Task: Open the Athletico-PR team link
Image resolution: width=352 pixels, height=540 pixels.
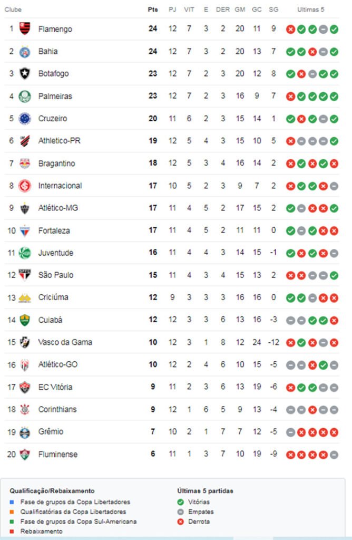Action: pos(59,141)
